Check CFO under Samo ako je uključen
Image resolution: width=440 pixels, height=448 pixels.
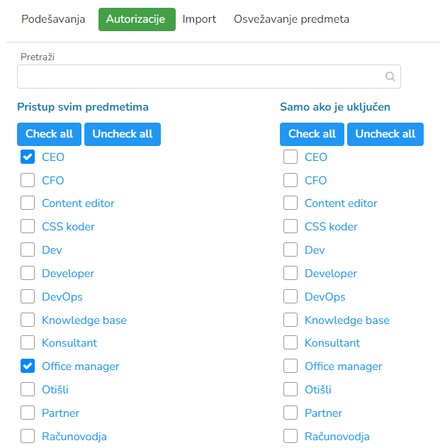[290, 180]
